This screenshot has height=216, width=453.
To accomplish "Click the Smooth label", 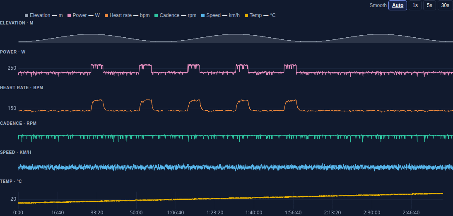I will tap(378, 5).
